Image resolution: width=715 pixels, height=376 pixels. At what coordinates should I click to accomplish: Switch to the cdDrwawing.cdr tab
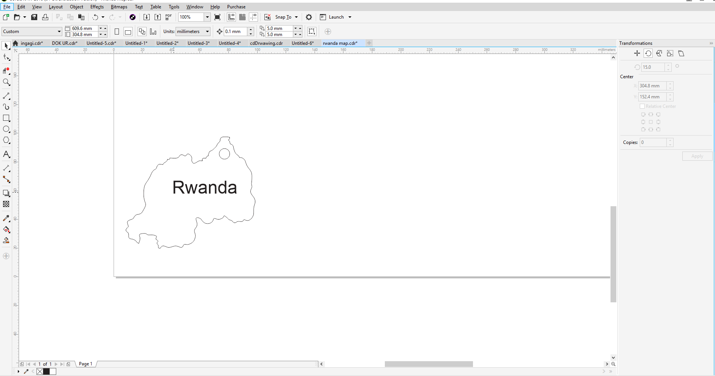266,43
